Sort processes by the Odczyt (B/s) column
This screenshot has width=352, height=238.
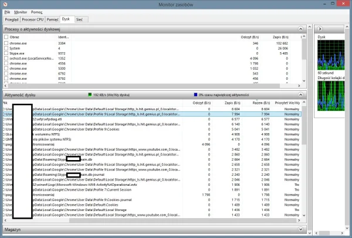pyautogui.click(x=250, y=36)
